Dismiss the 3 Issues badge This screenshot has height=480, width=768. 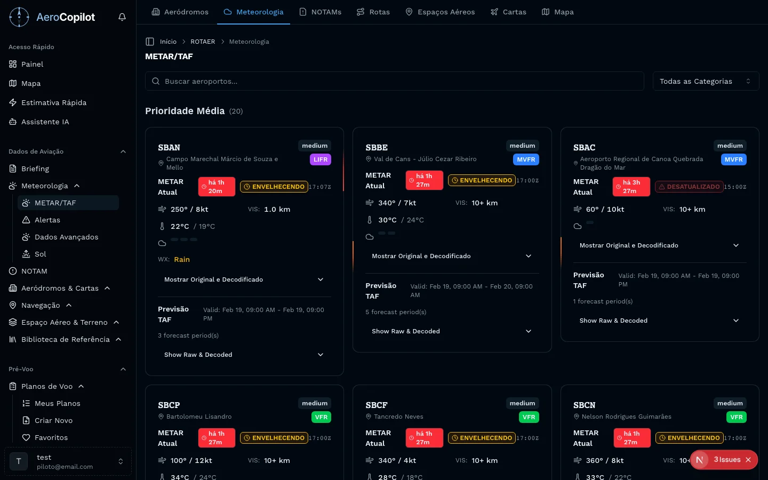[748, 460]
